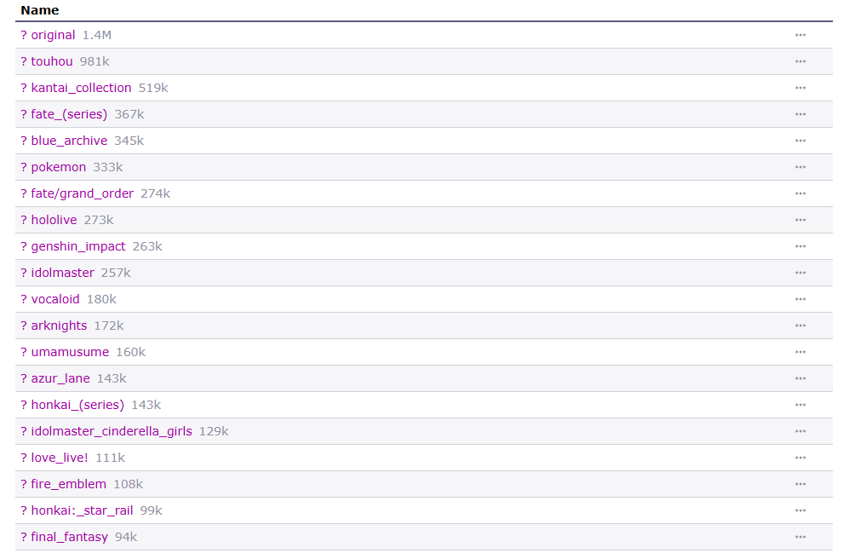The height and width of the screenshot is (559, 855).
Task: Open the three-dot menu for arknights row
Action: point(800,326)
